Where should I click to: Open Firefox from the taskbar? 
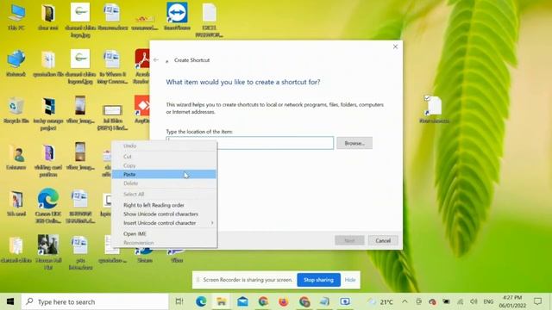click(x=284, y=301)
